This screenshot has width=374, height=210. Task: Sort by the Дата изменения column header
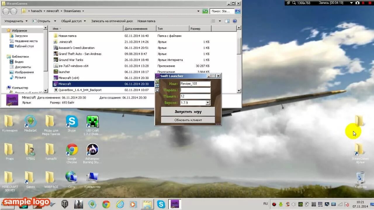coord(140,29)
